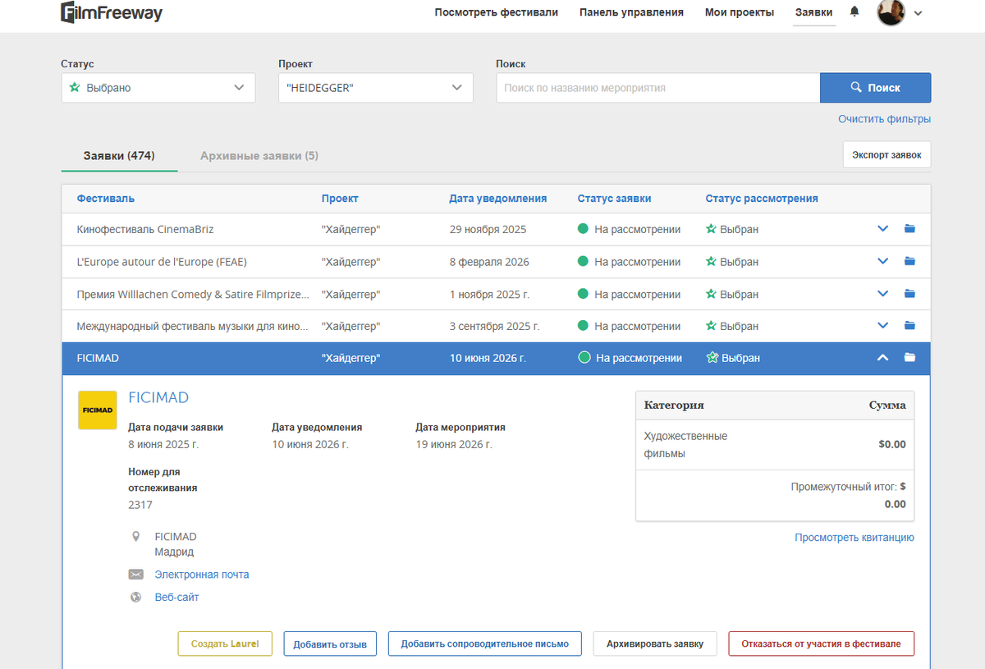Focus the event name search field

[x=658, y=88]
